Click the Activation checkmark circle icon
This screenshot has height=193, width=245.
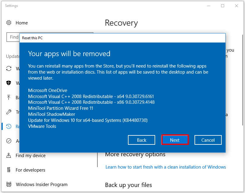[x=9, y=141]
